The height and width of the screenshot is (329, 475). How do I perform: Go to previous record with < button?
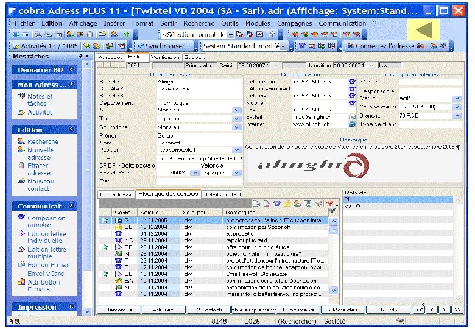click(x=432, y=310)
